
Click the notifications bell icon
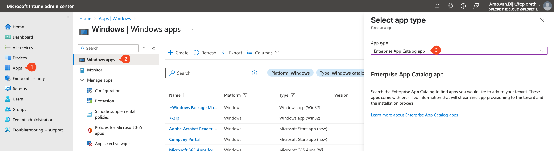pyautogui.click(x=437, y=6)
